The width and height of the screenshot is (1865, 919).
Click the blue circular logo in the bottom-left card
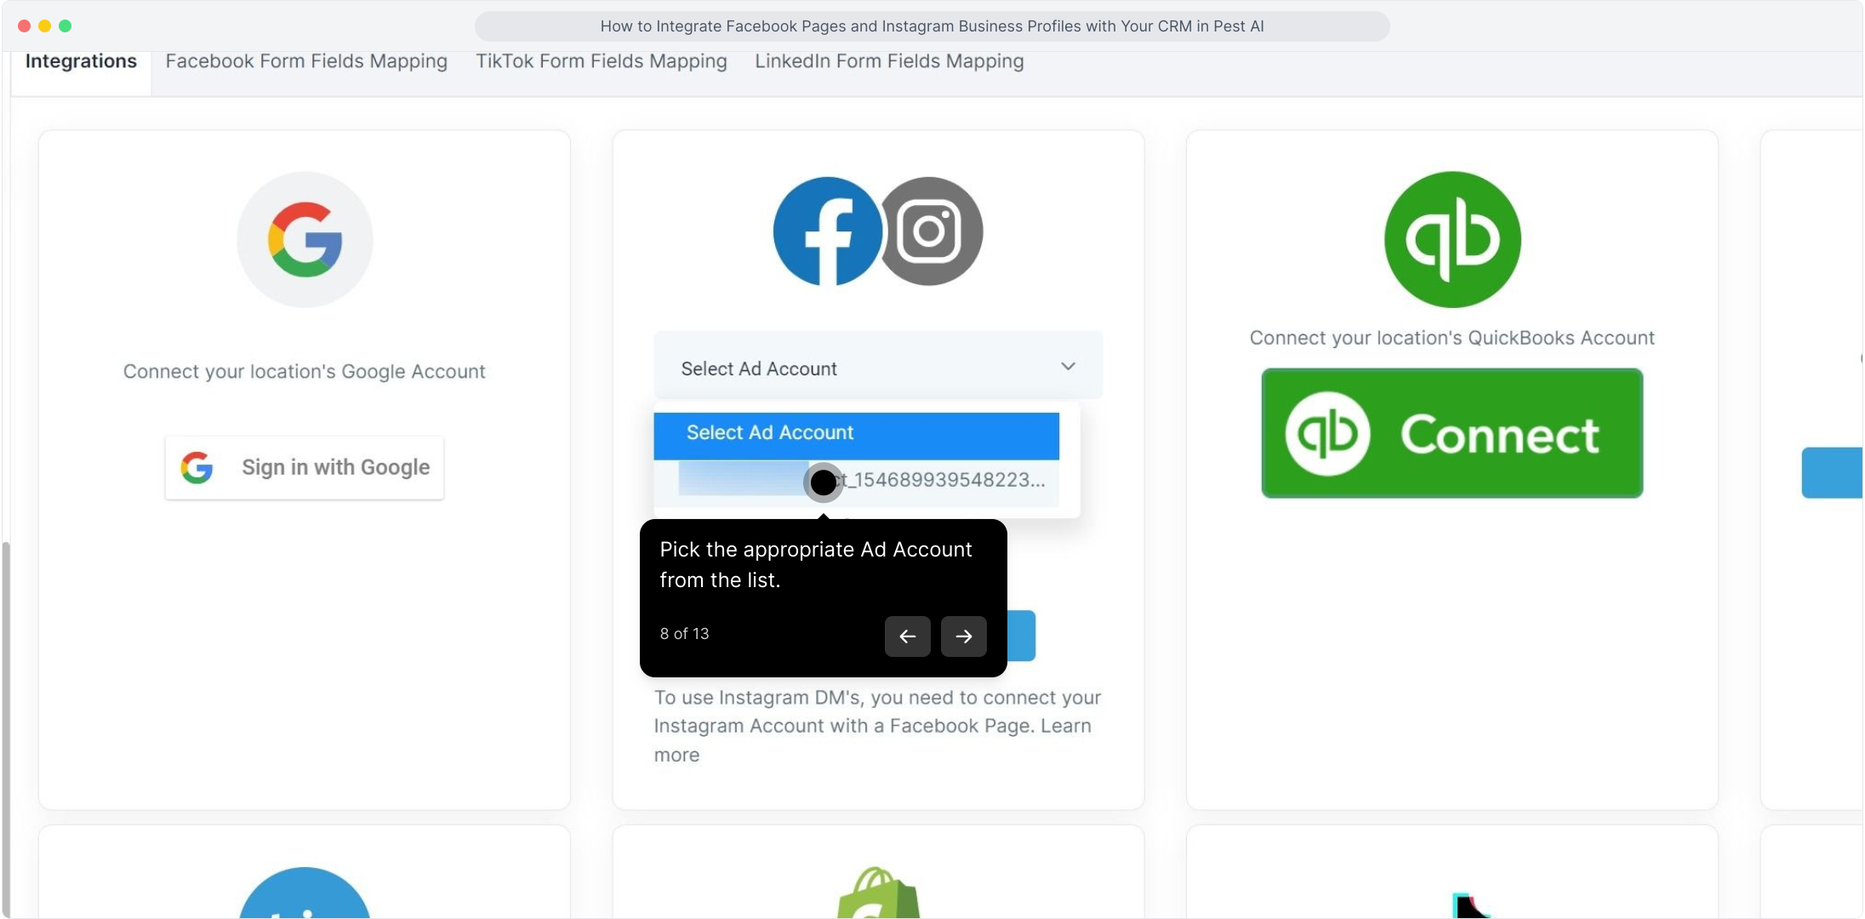tap(305, 893)
